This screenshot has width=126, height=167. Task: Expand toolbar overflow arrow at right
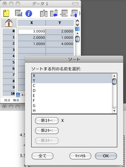pyautogui.click(x=80, y=13)
